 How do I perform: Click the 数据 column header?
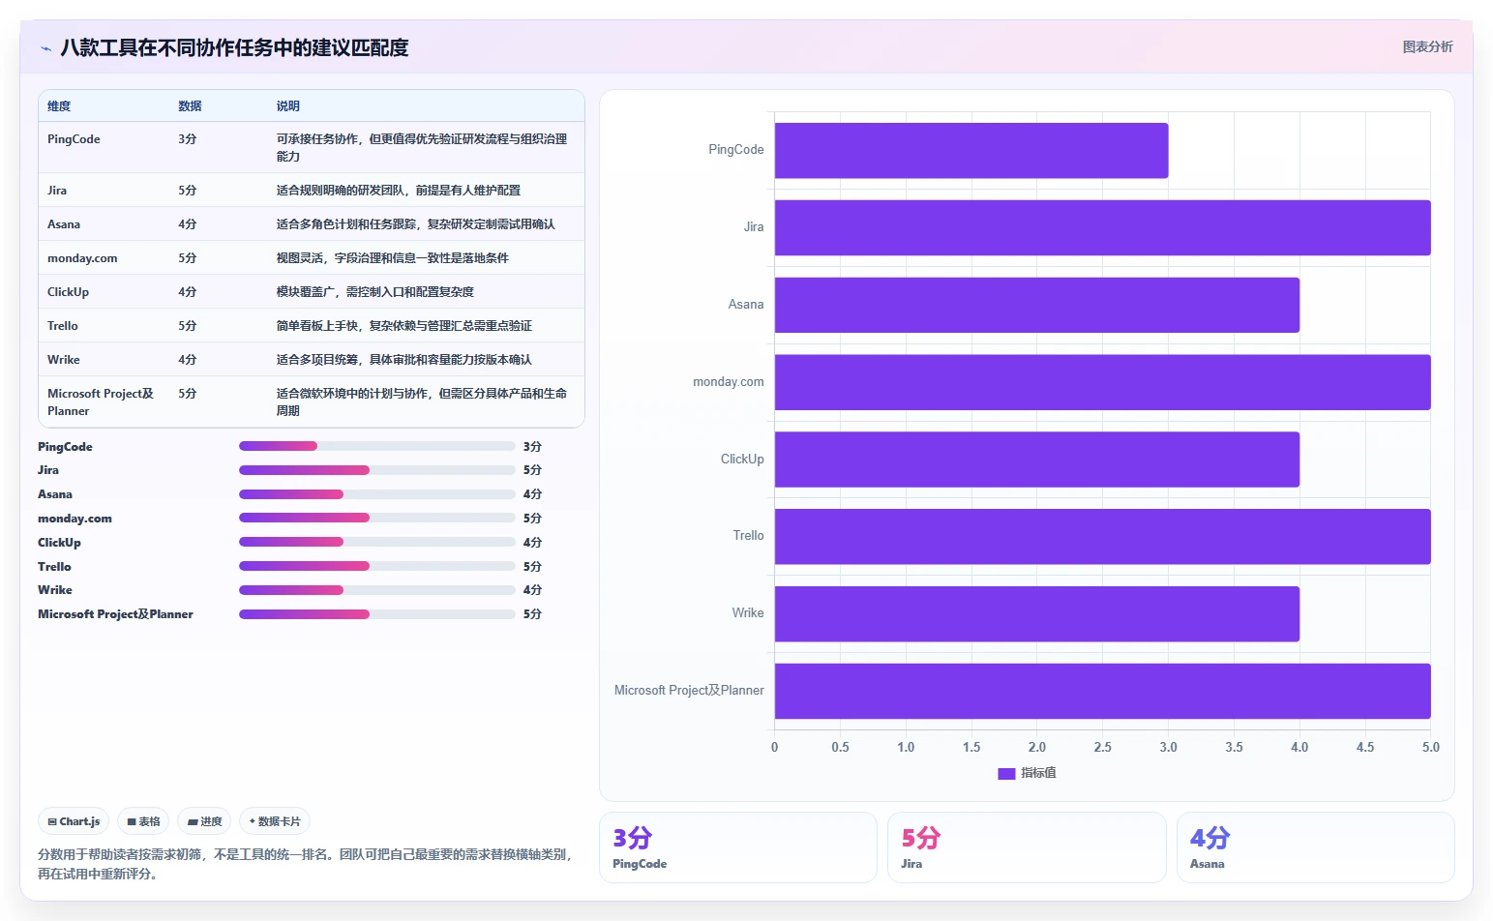[x=190, y=106]
